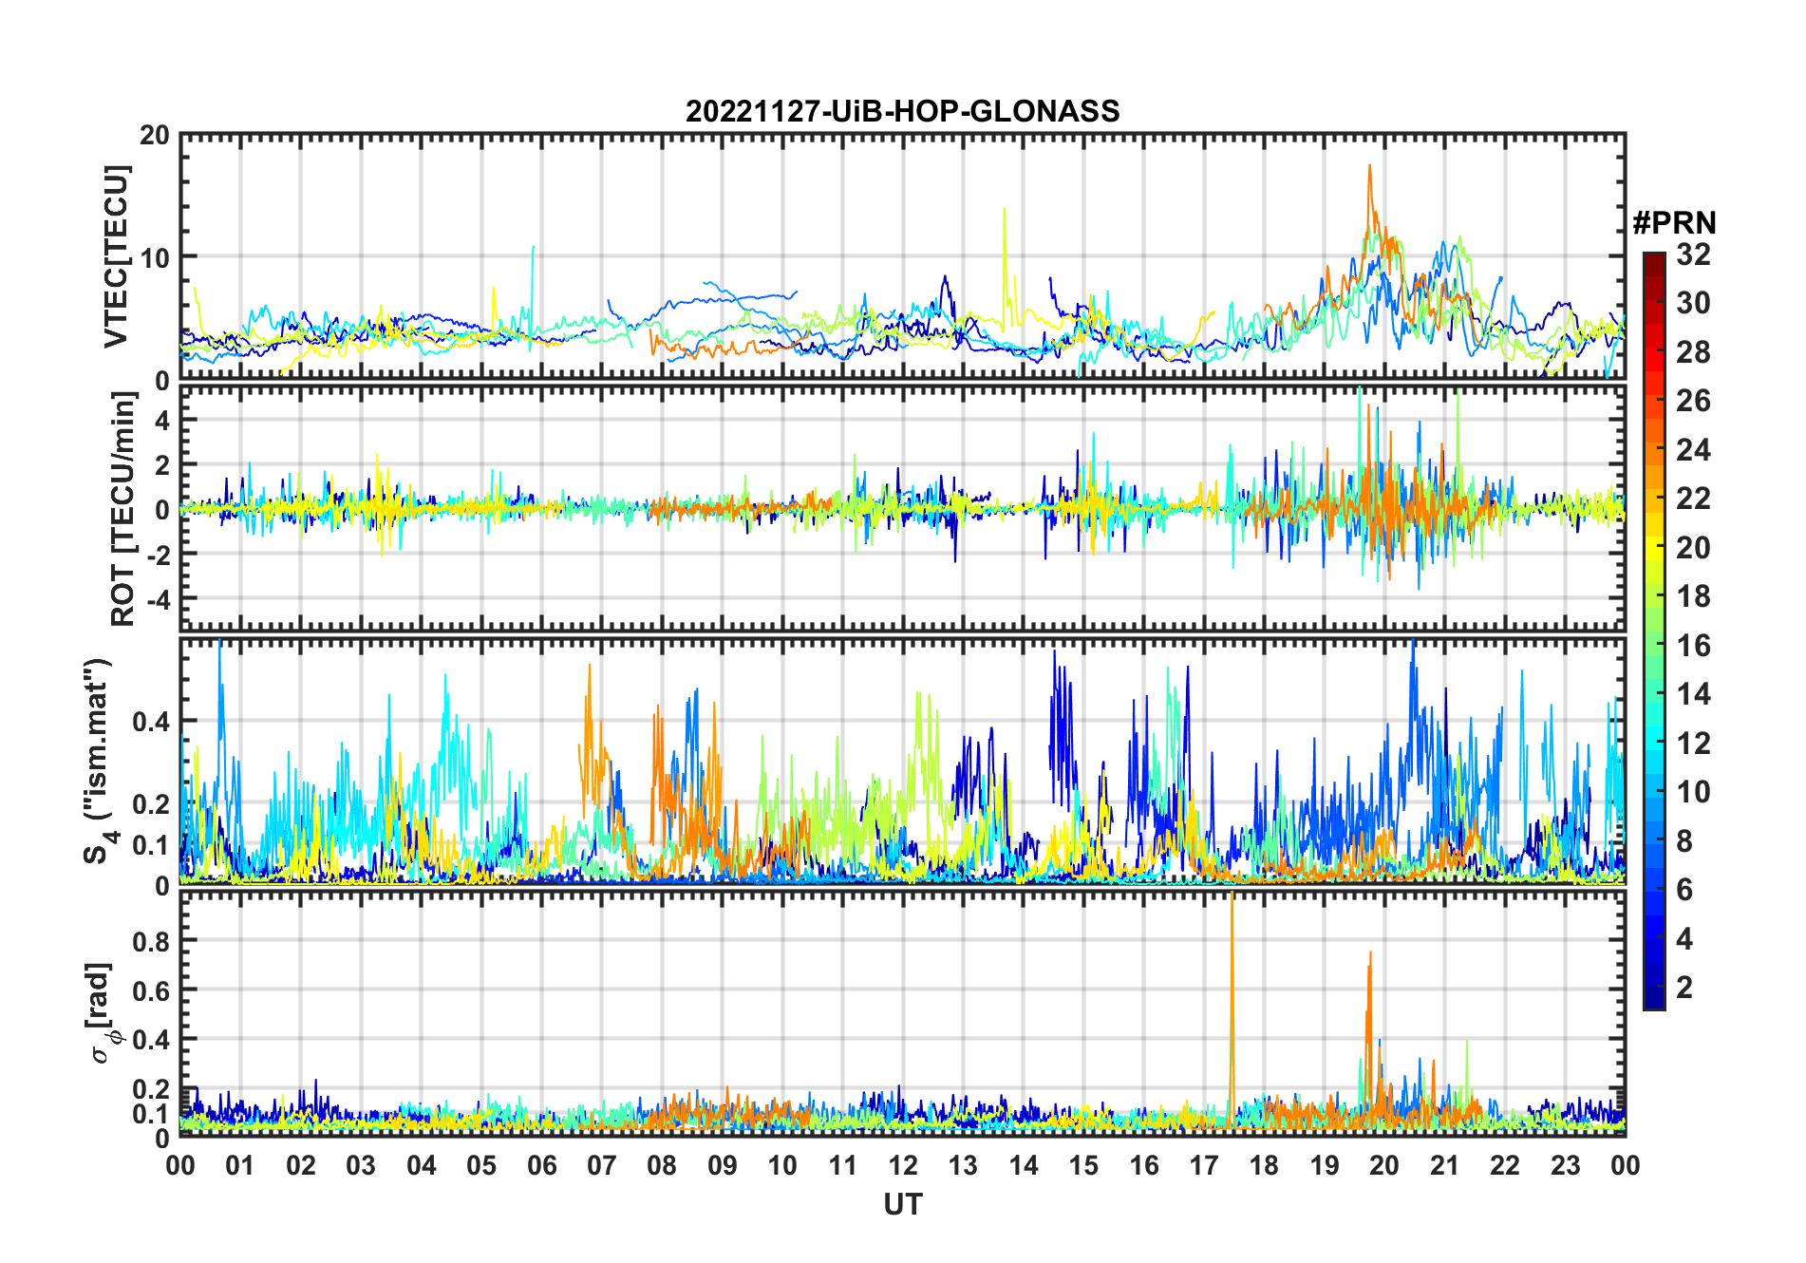Click colorbar tick label 2
The image size is (1806, 1263).
[1684, 988]
